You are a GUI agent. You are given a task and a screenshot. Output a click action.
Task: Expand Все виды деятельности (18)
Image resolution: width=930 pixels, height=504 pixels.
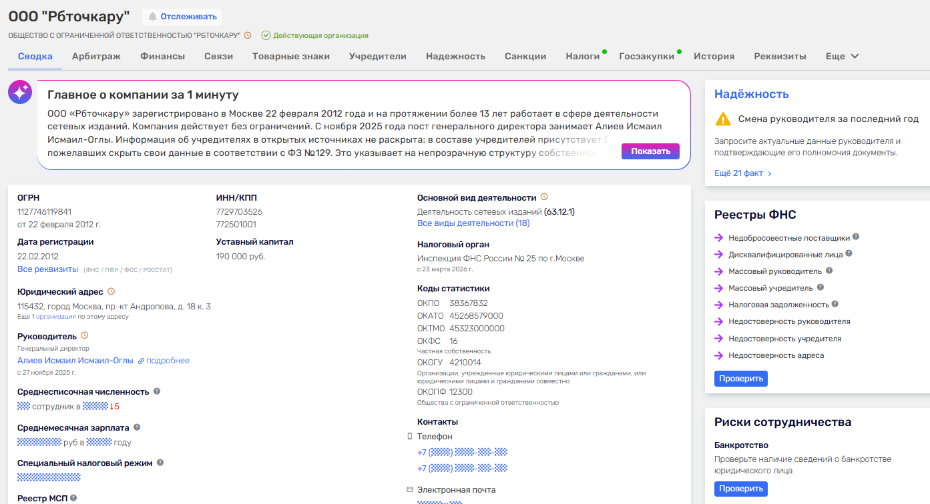coord(473,223)
